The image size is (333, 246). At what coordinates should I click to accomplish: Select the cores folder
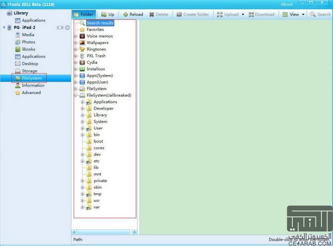click(99, 148)
